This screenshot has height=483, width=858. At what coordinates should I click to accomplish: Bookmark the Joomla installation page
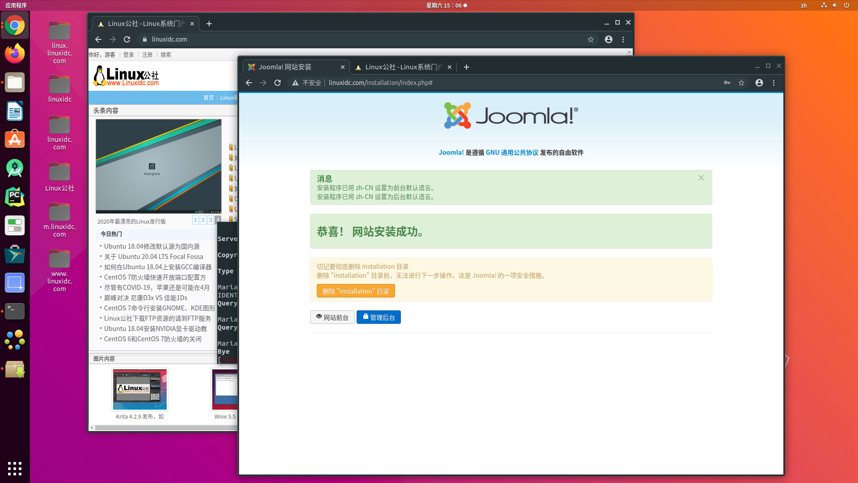(x=741, y=83)
